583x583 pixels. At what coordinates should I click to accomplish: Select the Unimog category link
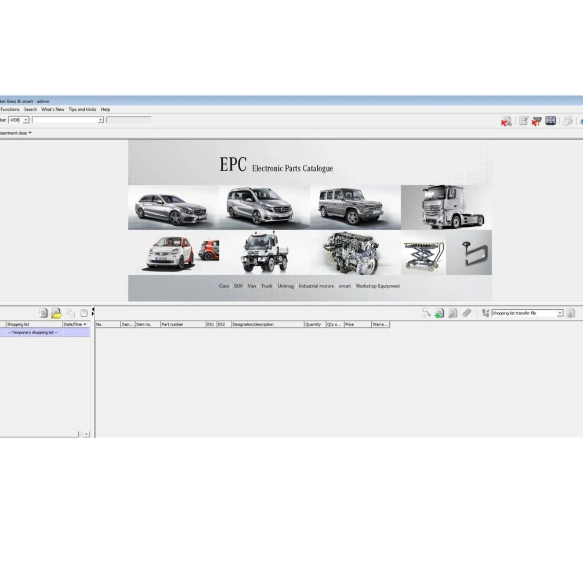coord(285,286)
